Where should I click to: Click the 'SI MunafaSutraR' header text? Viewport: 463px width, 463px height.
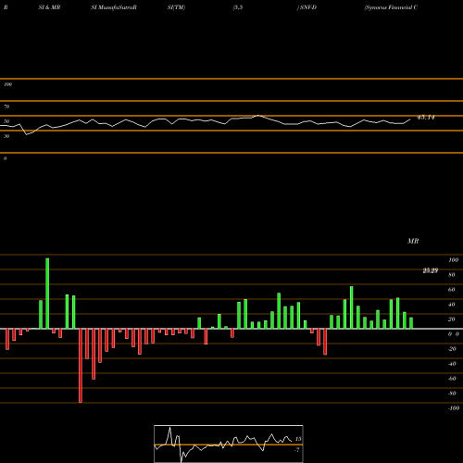[114, 7]
